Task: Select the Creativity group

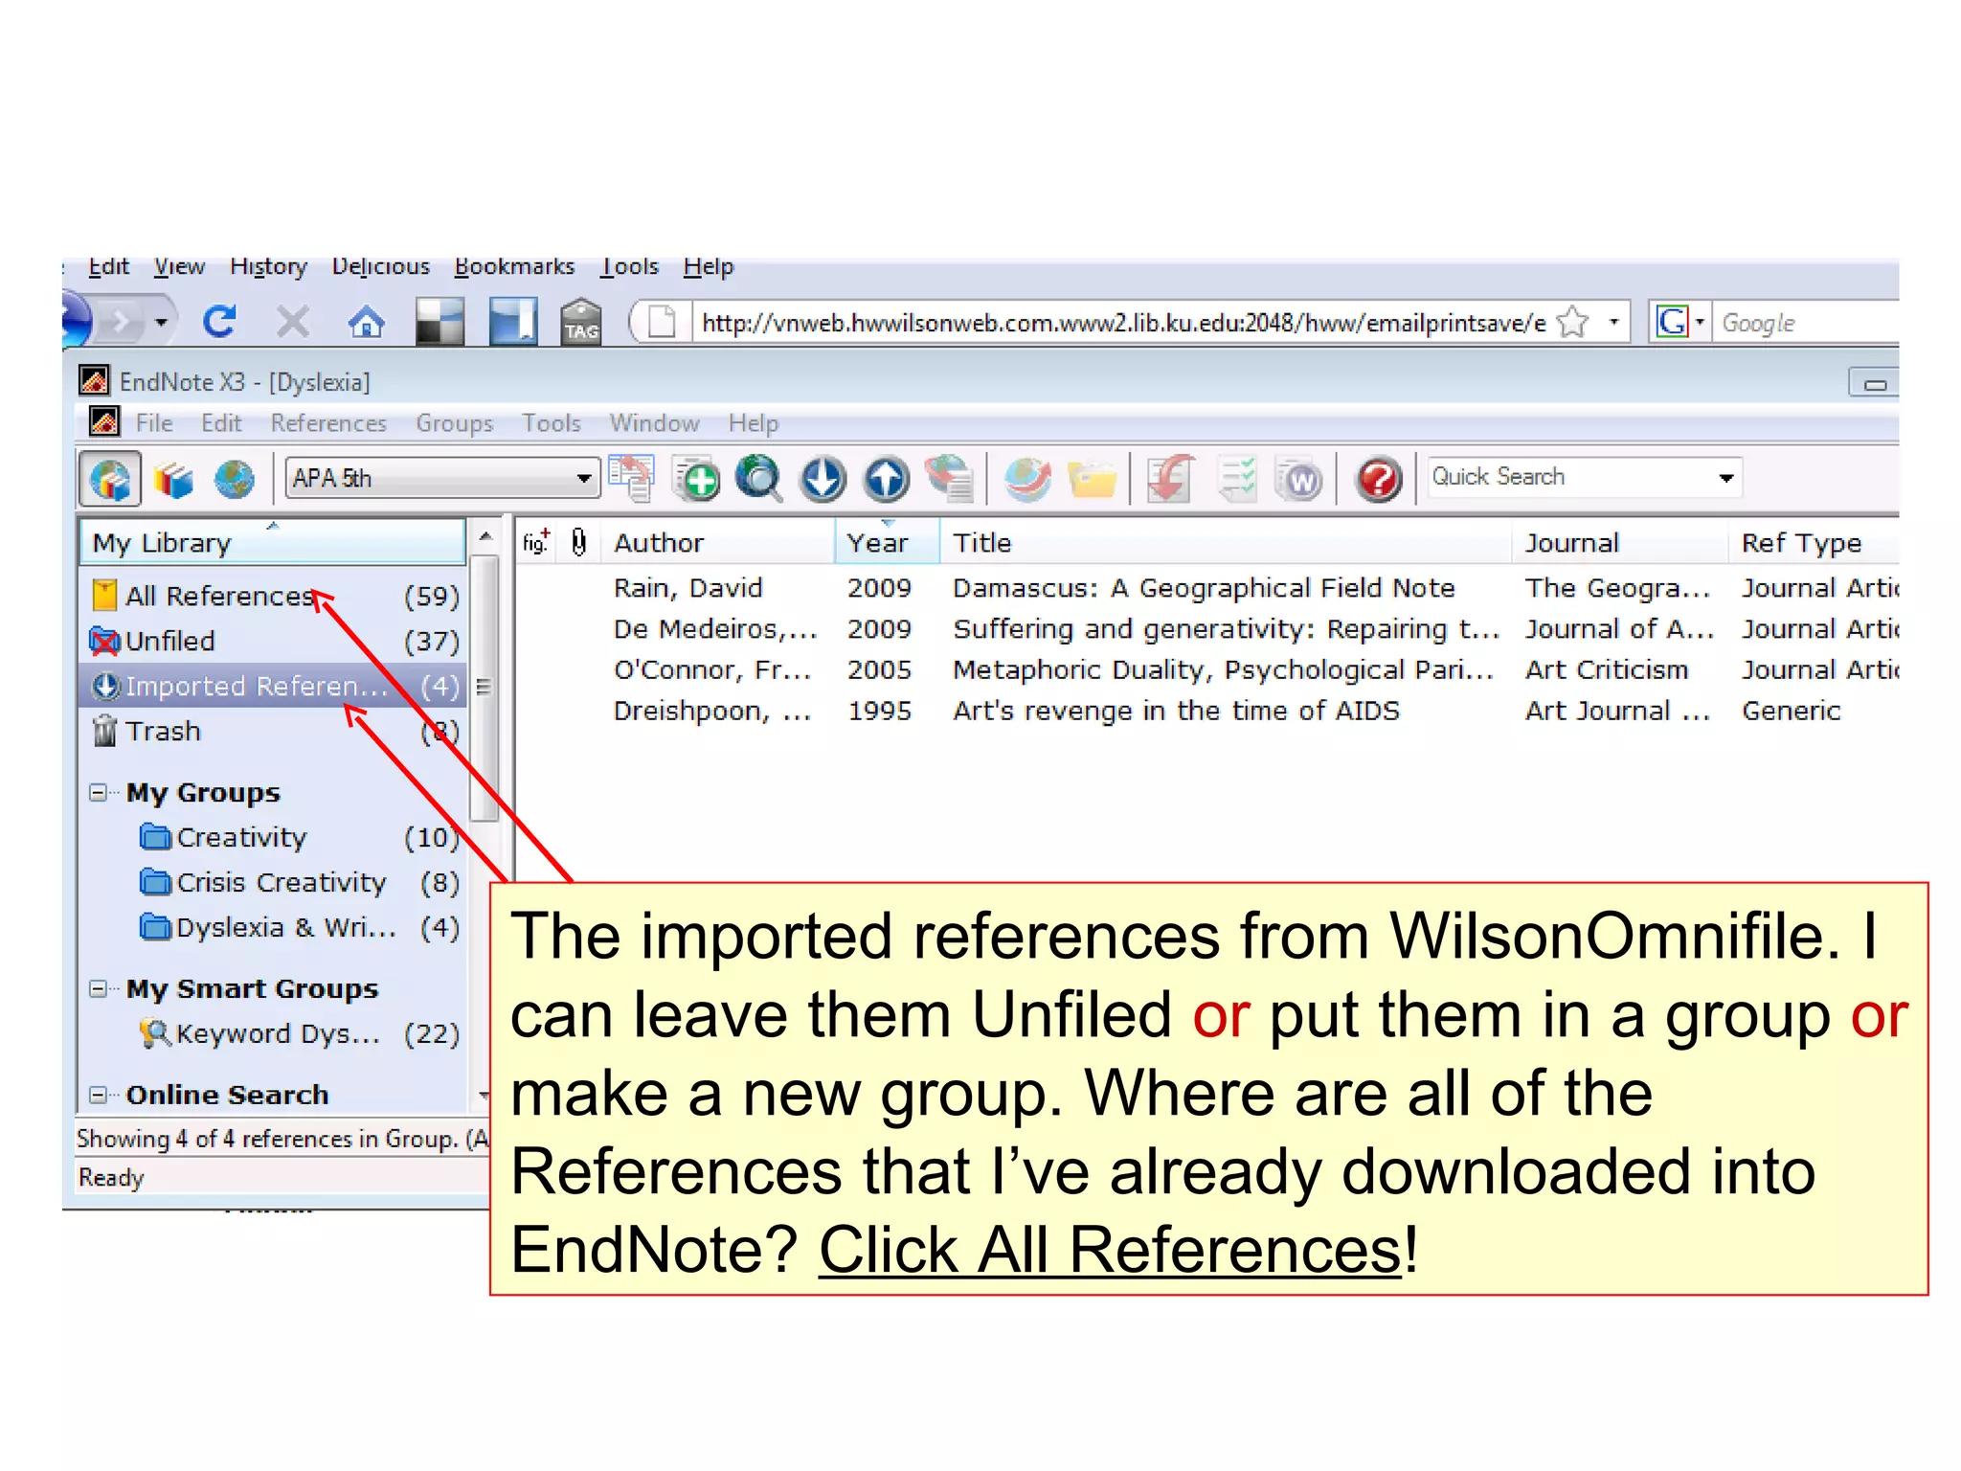Action: pyautogui.click(x=299, y=838)
